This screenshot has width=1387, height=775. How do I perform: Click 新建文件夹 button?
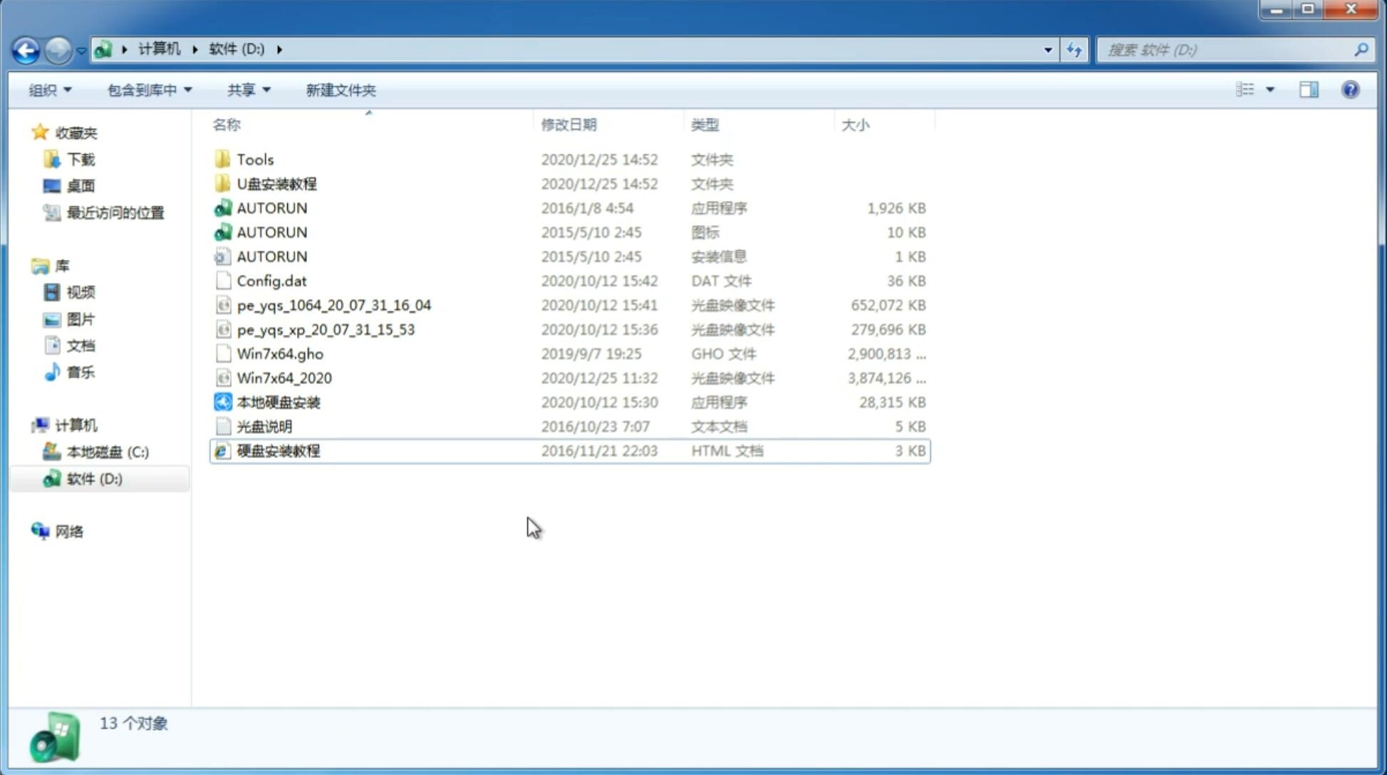coord(340,90)
